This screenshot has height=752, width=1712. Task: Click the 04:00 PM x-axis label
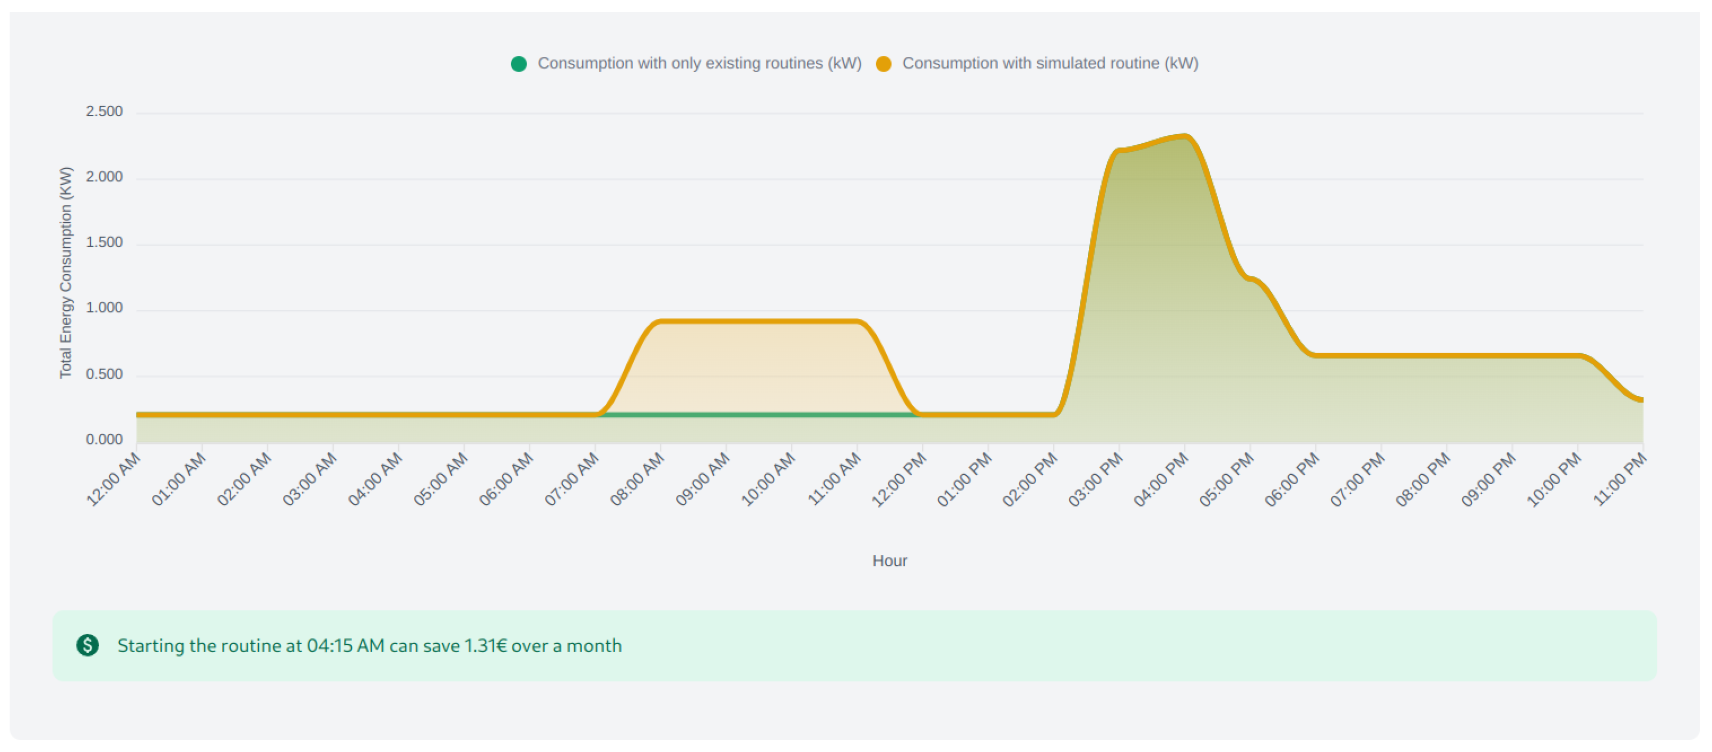[1162, 479]
